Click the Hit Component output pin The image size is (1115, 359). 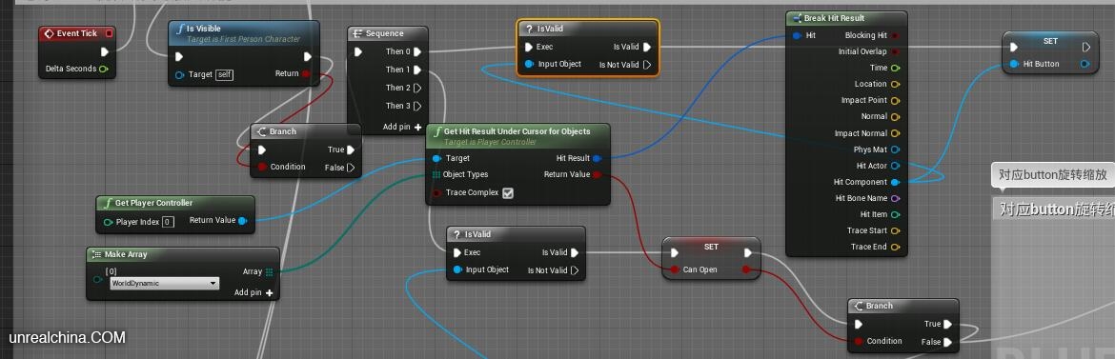(x=895, y=182)
